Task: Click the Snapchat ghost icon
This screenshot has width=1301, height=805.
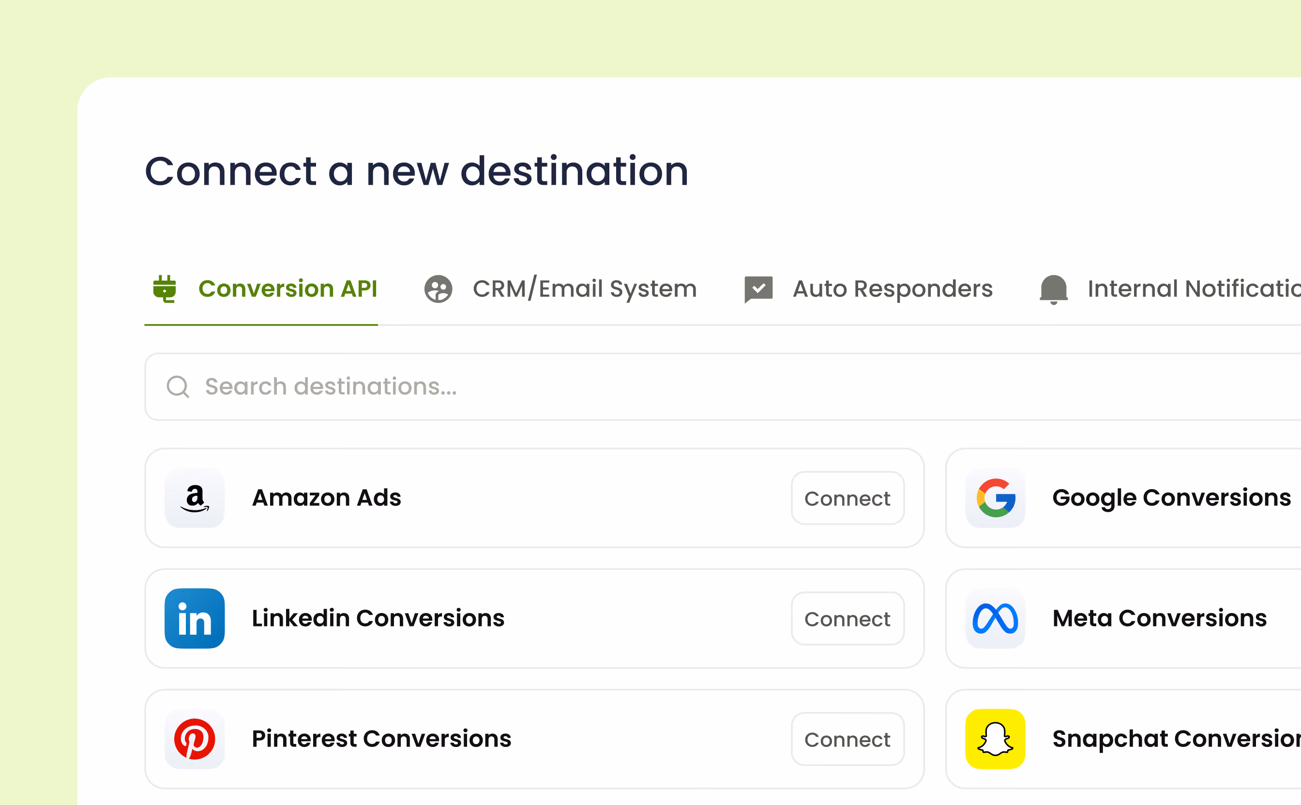Action: (995, 739)
